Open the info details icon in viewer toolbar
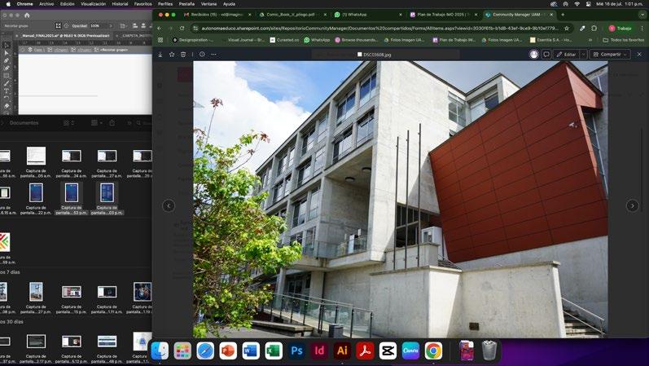 click(x=202, y=55)
